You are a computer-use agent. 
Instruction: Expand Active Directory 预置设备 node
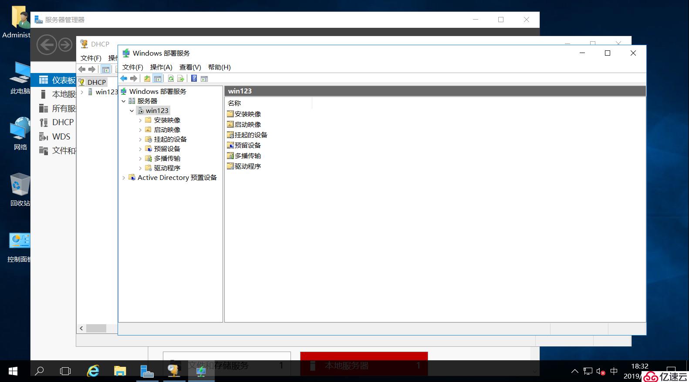124,177
